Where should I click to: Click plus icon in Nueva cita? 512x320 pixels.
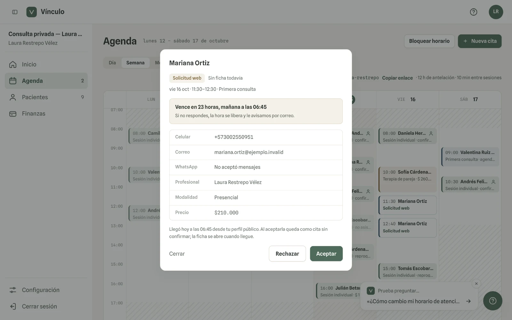coord(465,41)
